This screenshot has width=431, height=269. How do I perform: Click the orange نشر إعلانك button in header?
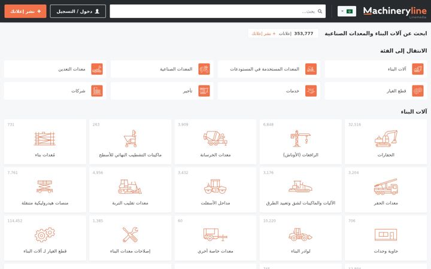[x=25, y=11]
